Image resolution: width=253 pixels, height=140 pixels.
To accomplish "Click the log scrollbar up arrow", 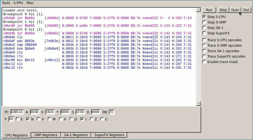I will (198, 10).
